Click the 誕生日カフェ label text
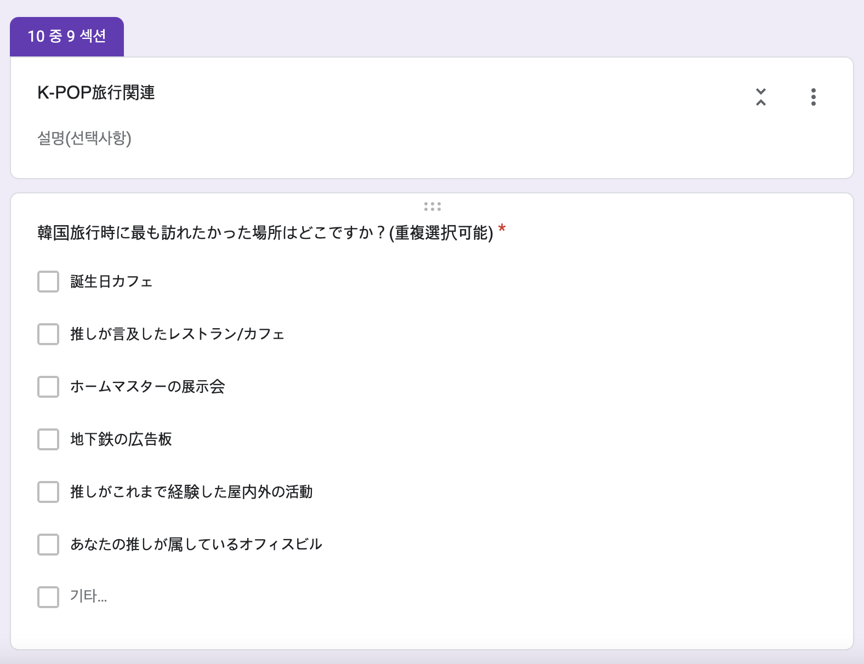Image resolution: width=864 pixels, height=664 pixels. pos(111,282)
